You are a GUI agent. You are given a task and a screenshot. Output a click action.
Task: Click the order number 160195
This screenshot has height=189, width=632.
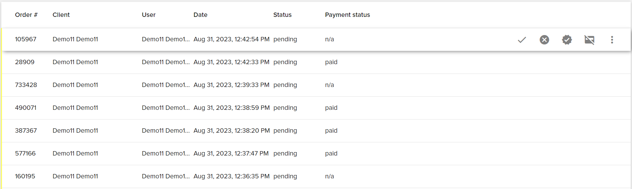point(25,176)
